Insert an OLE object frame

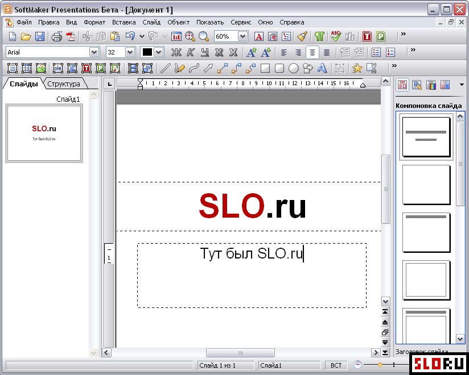tap(57, 68)
